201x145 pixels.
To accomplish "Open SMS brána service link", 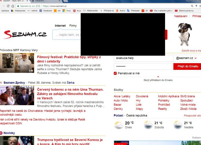I will [x=187, y=96].
